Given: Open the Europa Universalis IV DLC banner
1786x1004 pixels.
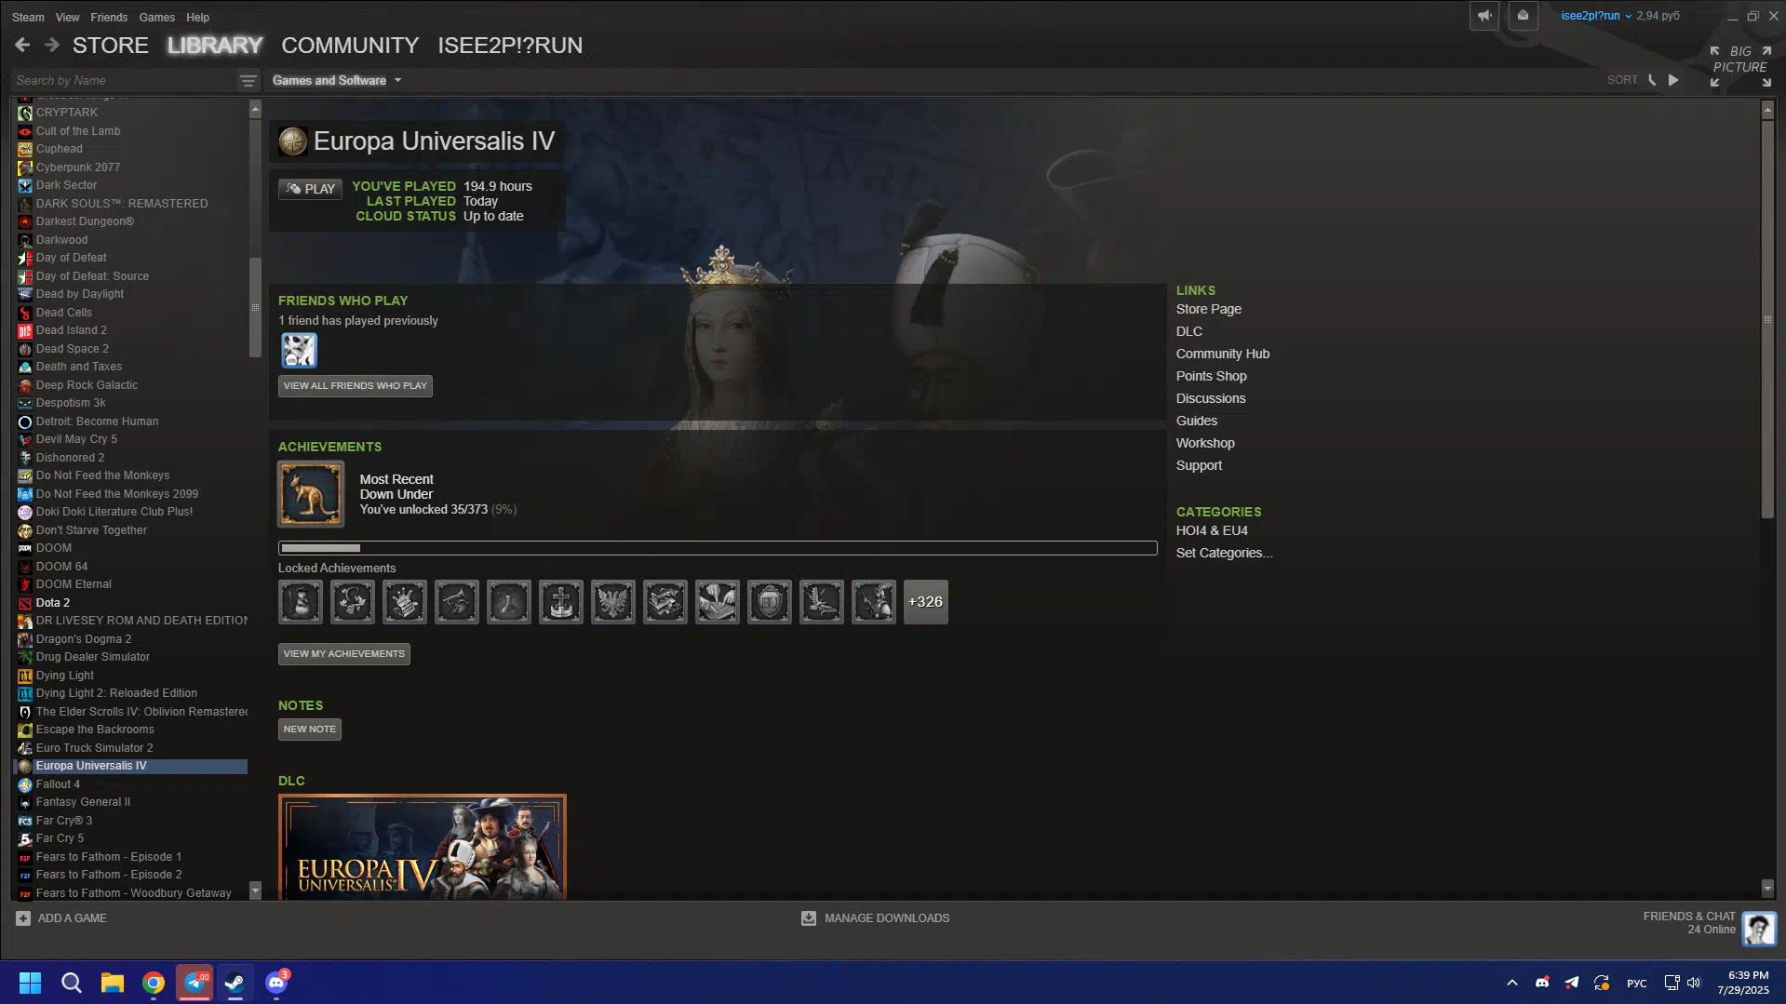Looking at the screenshot, I should [x=423, y=847].
